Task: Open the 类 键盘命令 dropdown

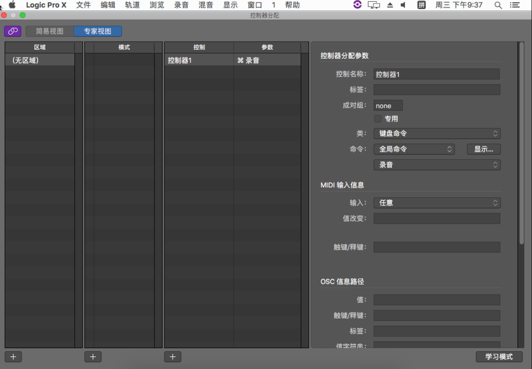Action: [437, 134]
